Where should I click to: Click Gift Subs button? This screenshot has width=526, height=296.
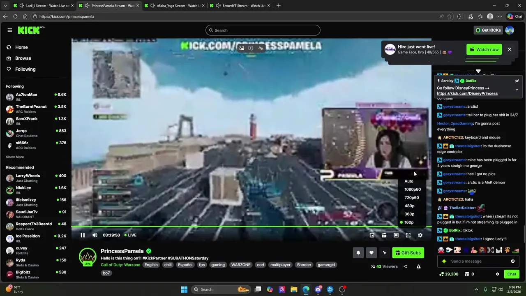click(x=408, y=253)
